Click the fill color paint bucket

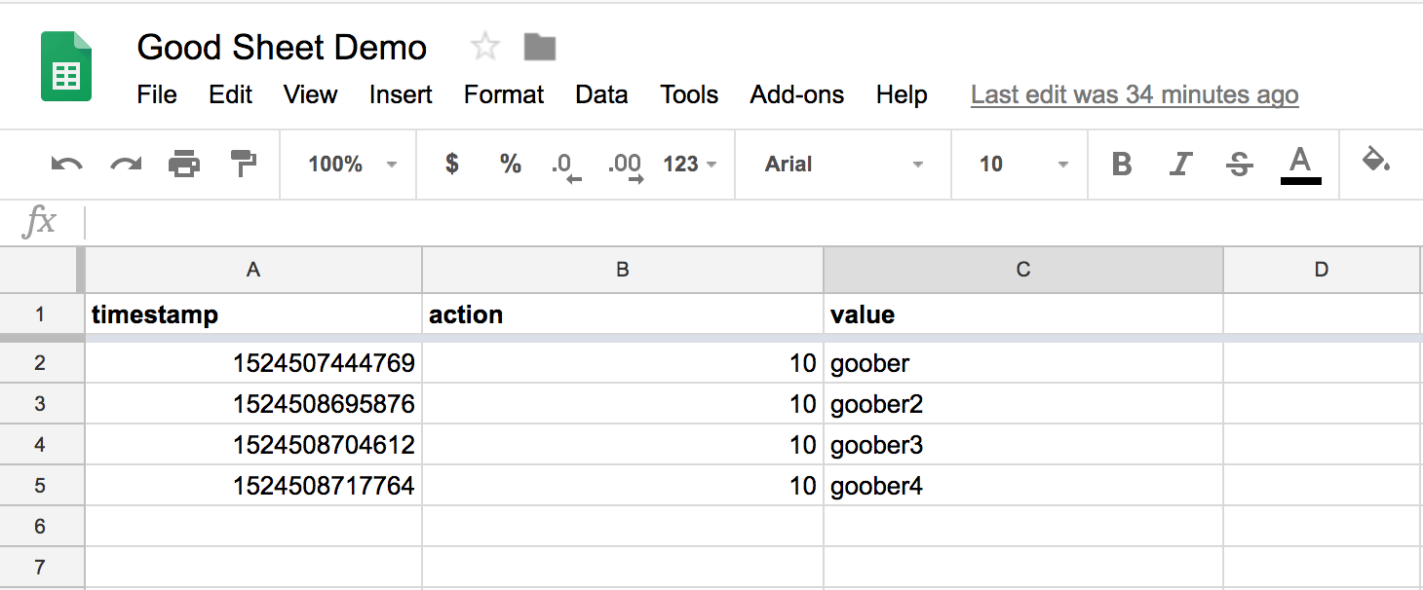[x=1375, y=161]
